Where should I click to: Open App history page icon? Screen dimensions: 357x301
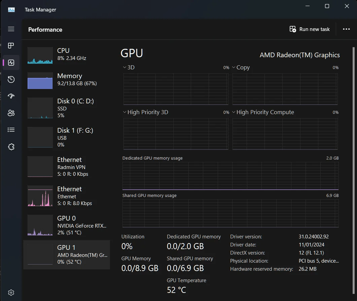pos(11,79)
